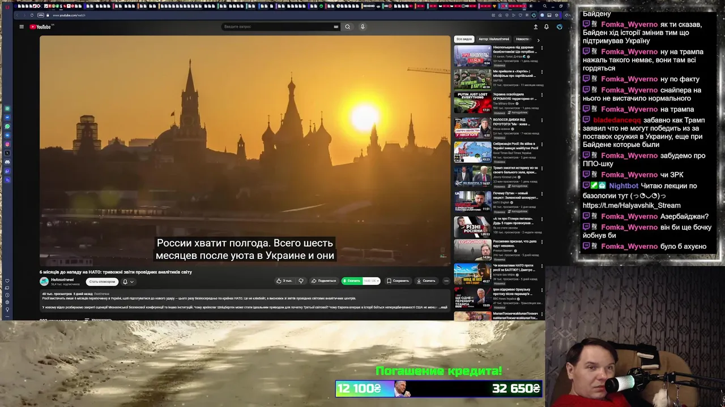Click the green Скачать download button

coord(352,281)
